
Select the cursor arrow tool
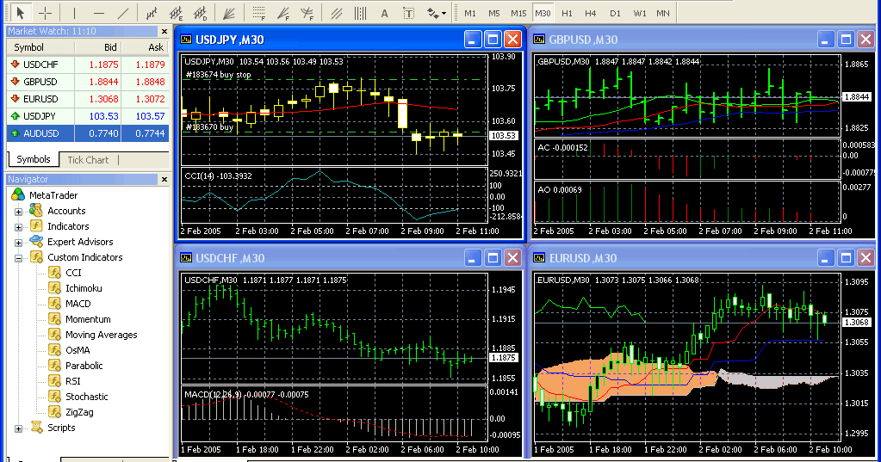pos(21,13)
